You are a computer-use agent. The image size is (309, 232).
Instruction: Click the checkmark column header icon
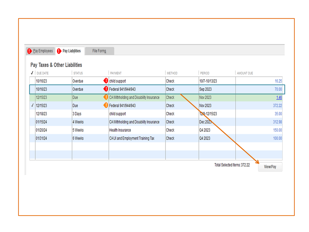32,73
